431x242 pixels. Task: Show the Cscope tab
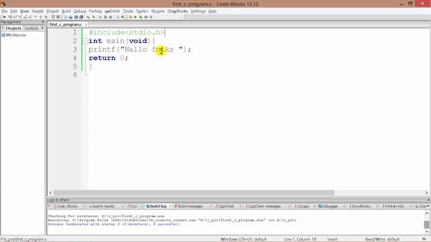pos(303,206)
